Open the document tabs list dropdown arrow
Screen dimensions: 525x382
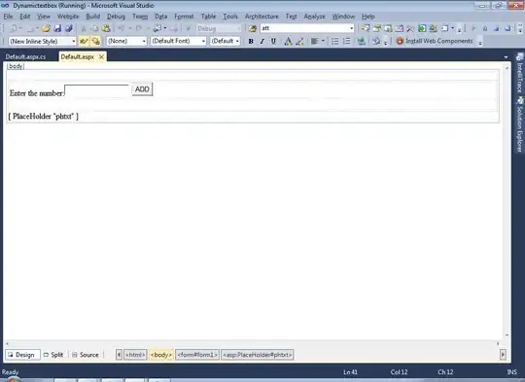(x=506, y=57)
